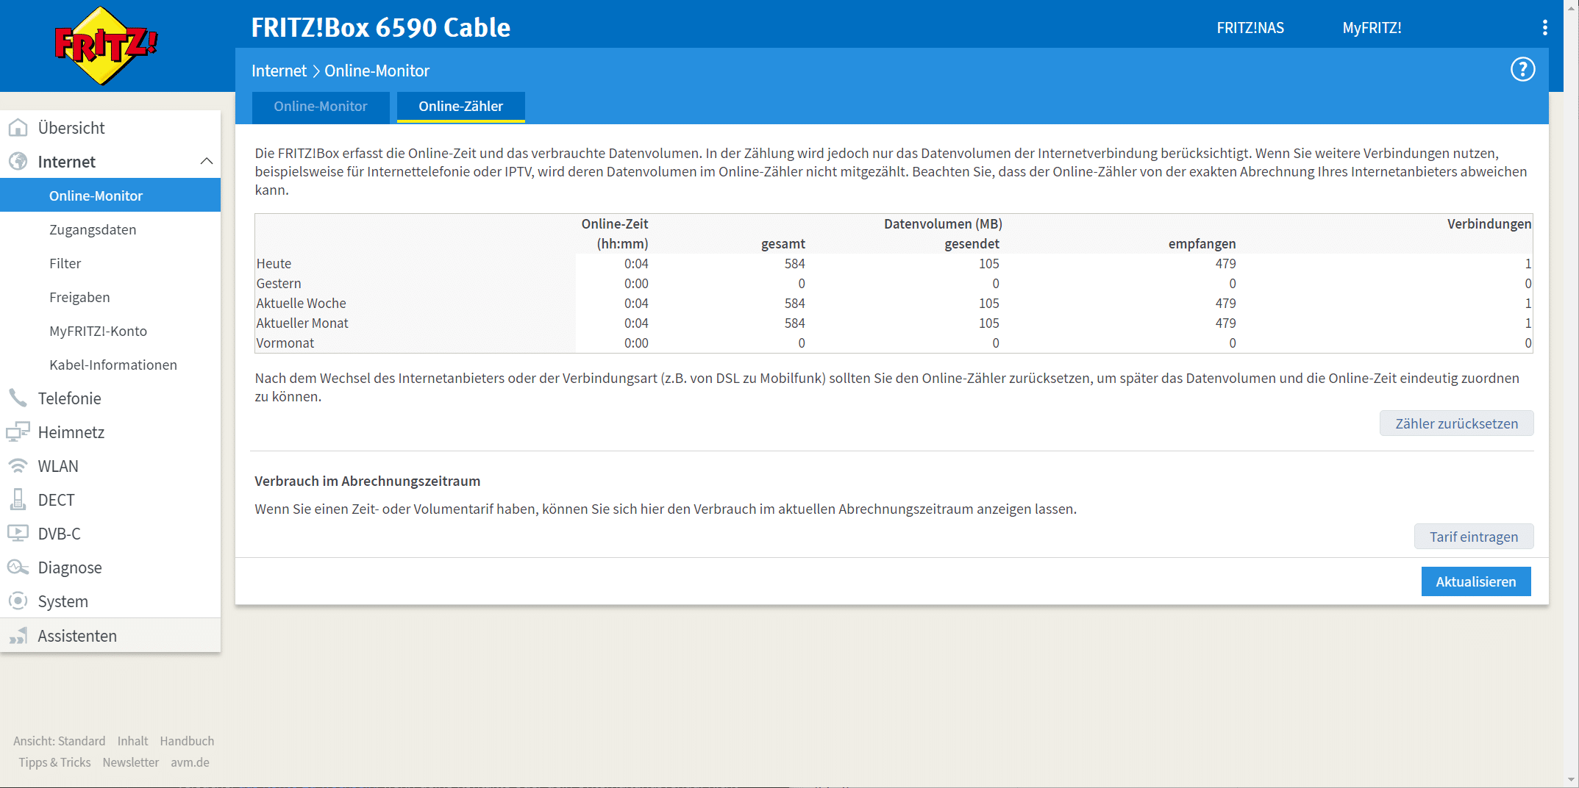Collapse the Internet menu chevron

click(207, 162)
